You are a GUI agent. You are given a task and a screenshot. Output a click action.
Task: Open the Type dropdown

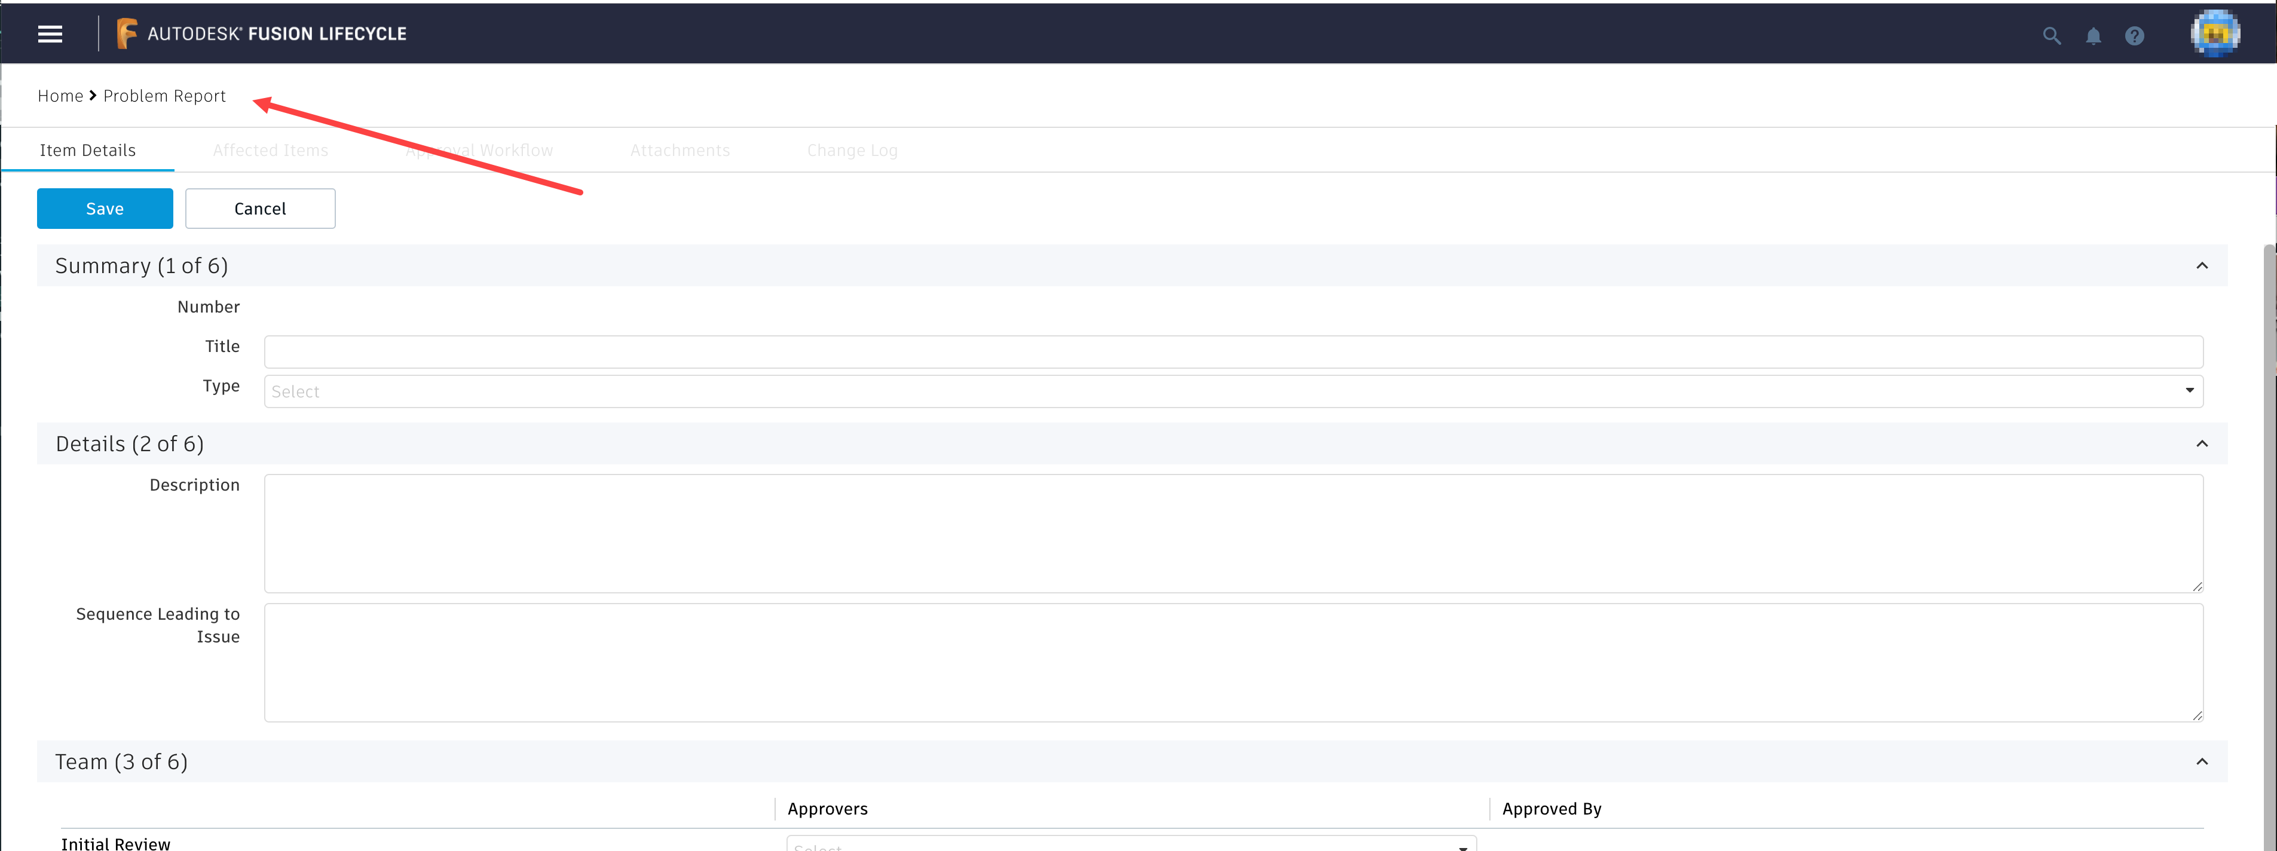(x=2190, y=390)
